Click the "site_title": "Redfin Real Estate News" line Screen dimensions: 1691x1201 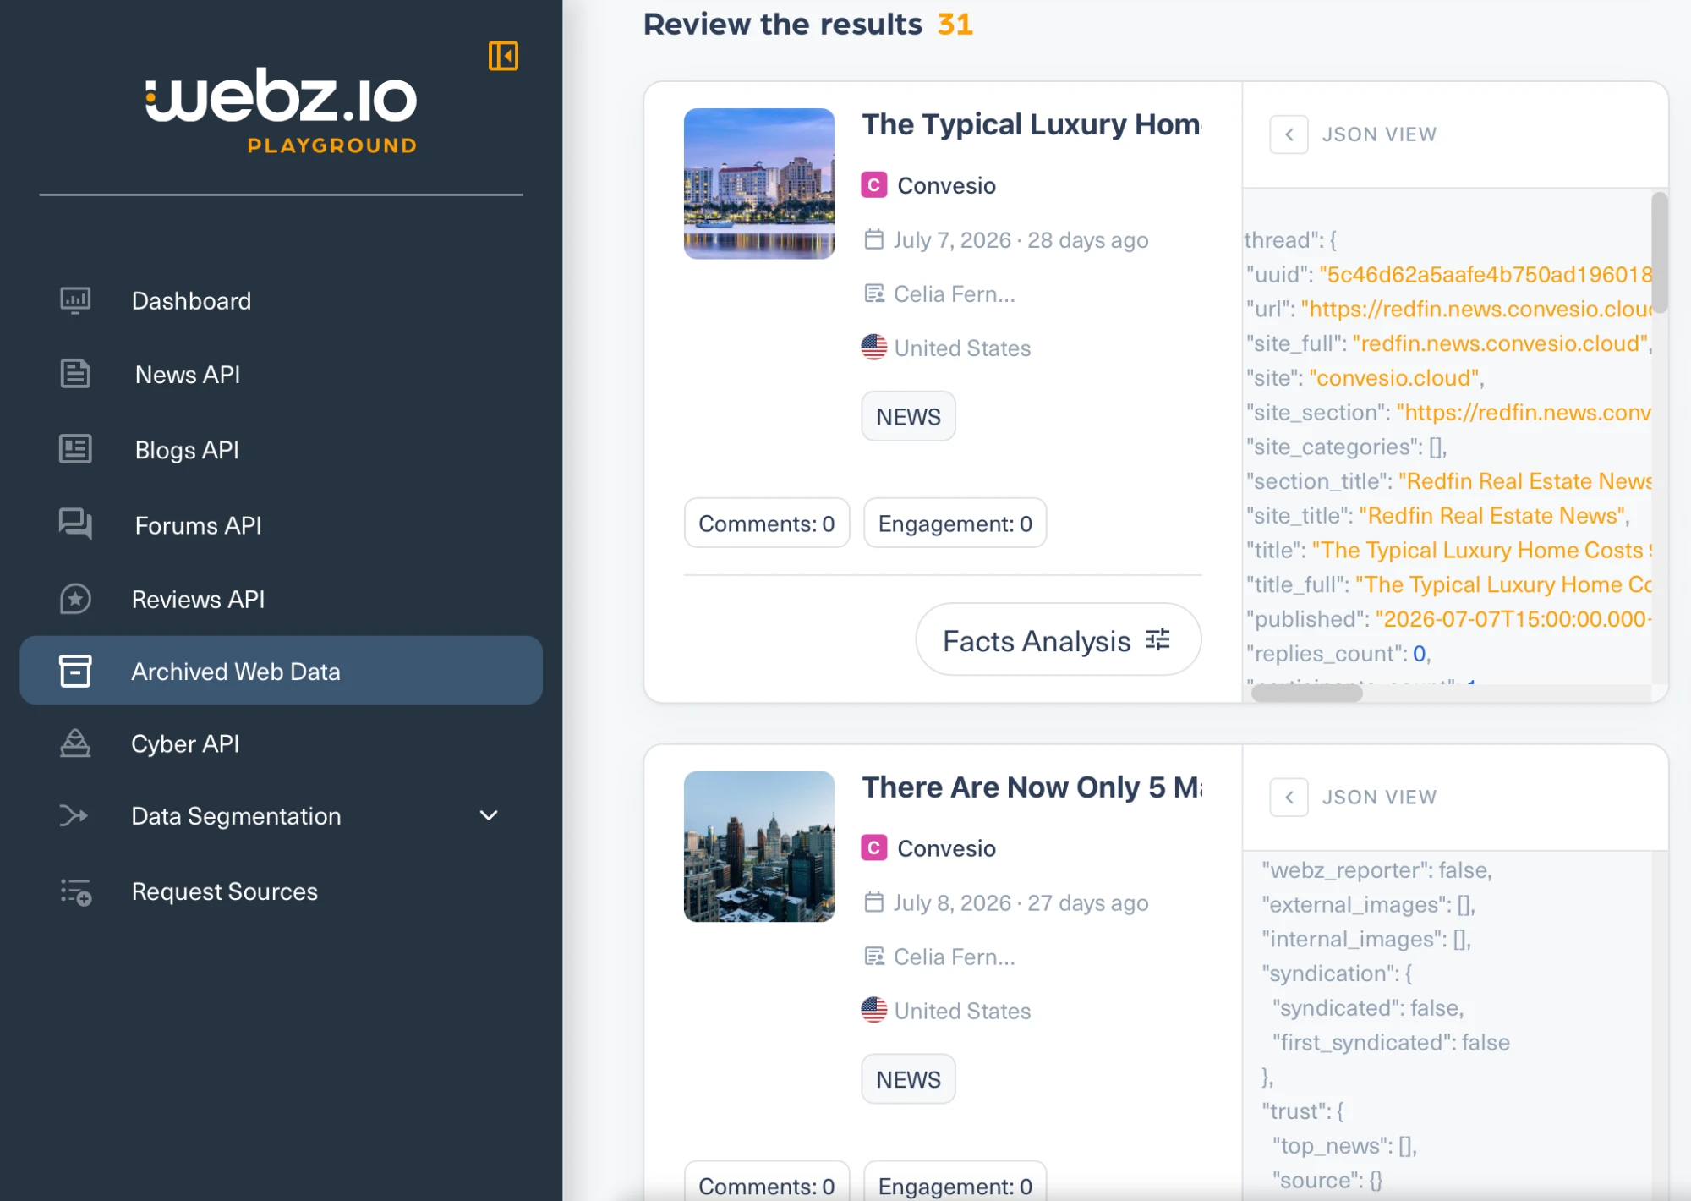[x=1438, y=515]
